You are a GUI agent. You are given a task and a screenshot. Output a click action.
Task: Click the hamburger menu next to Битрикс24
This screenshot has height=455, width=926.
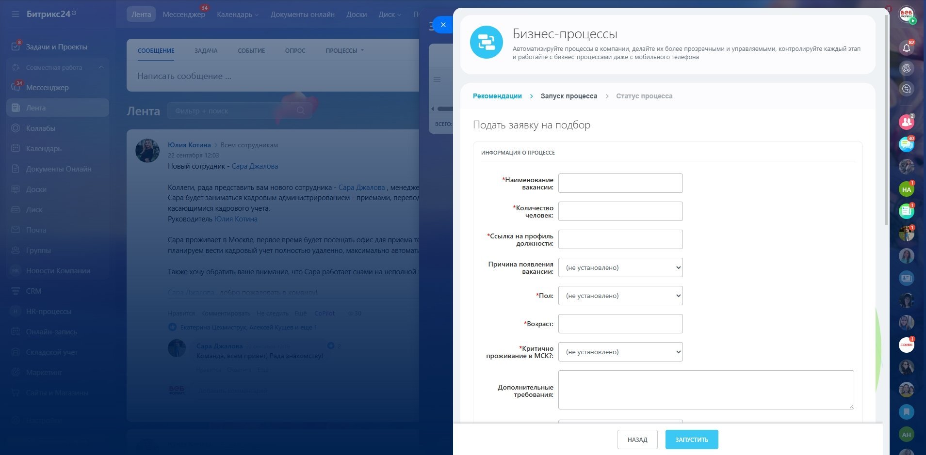[16, 14]
